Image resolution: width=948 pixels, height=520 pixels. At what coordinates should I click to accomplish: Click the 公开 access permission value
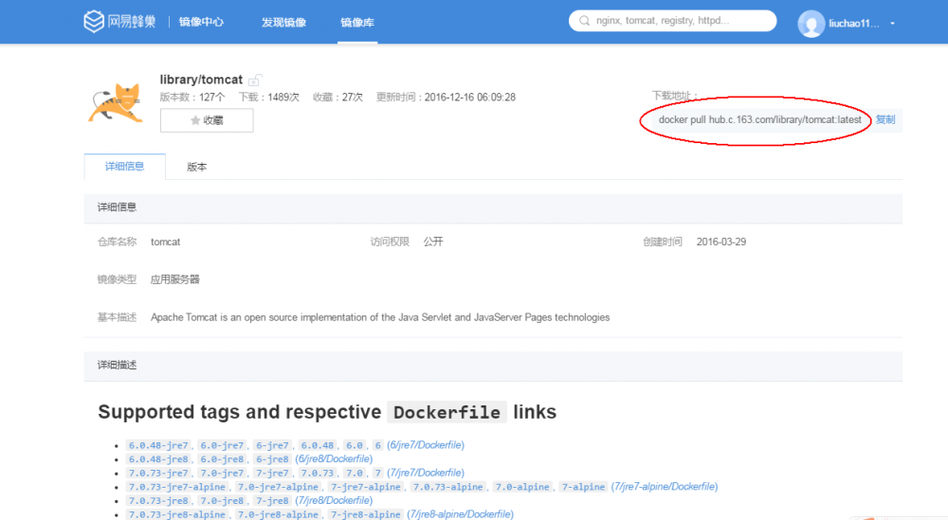[433, 242]
